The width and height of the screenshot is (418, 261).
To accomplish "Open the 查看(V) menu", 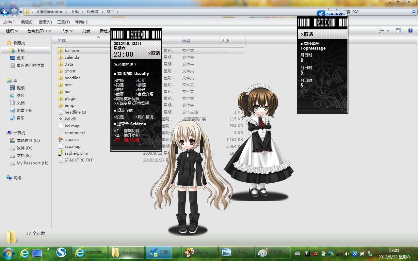I will pos(45,22).
